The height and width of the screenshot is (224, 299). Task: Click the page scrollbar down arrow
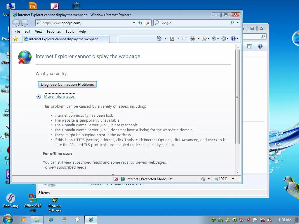(238, 172)
